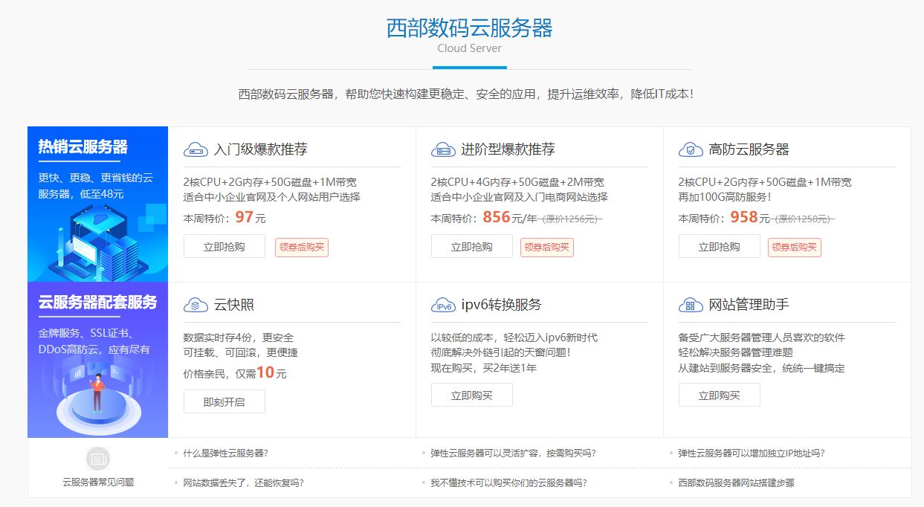This screenshot has width=924, height=507.
Task: Click the layered cloud icon beside 云快照
Action: tap(196, 306)
